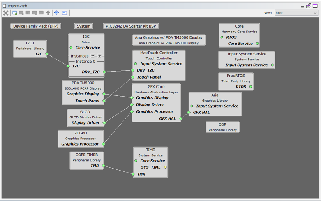This screenshot has height=201, width=321.
Task: Click the 2DGPU title text
Action: 81,133
